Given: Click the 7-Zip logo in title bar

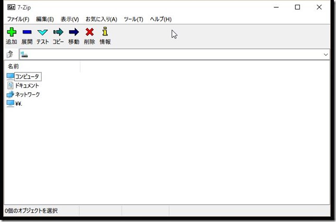Looking at the screenshot, I should [x=11, y=7].
